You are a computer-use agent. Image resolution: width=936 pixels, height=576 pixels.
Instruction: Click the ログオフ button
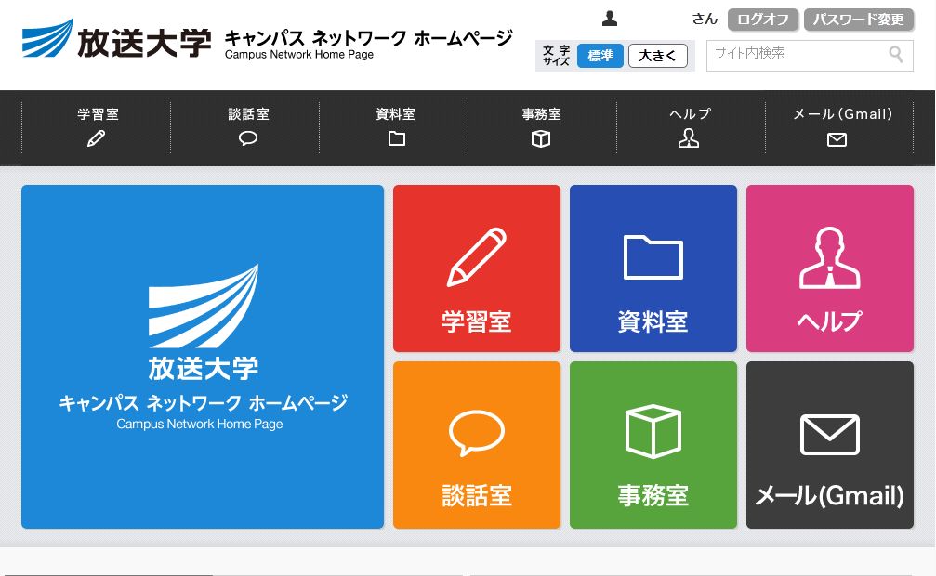point(763,20)
